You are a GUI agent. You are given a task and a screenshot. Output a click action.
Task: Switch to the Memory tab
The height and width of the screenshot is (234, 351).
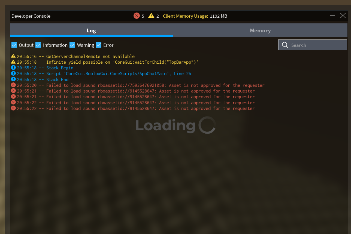(260, 30)
